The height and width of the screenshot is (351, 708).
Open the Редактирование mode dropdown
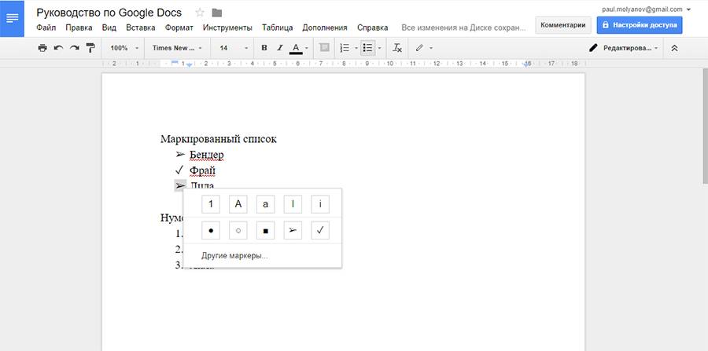click(x=624, y=48)
